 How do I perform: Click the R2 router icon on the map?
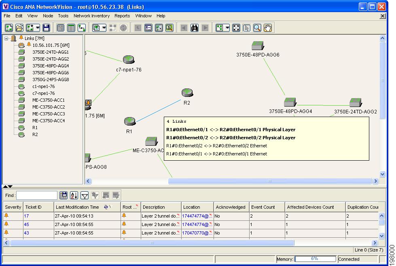point(187,92)
